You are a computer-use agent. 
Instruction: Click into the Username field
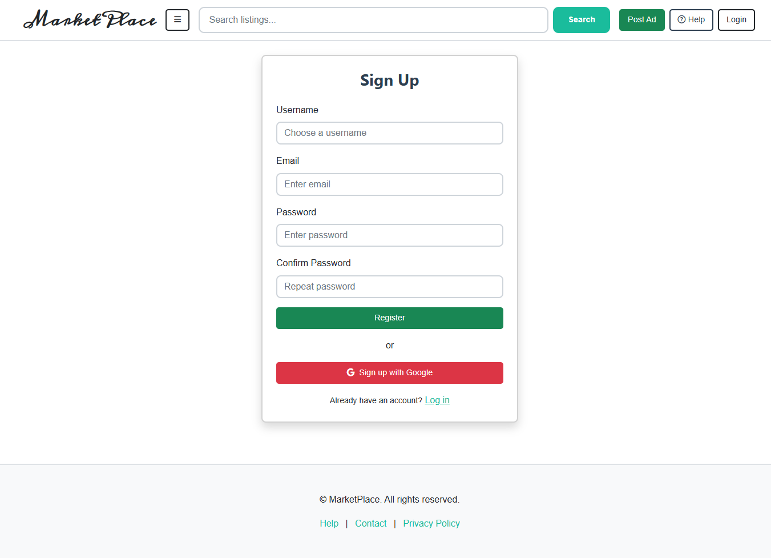tap(389, 133)
